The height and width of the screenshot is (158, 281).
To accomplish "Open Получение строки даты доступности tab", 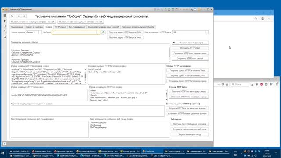I will pyautogui.click(x=138, y=27).
